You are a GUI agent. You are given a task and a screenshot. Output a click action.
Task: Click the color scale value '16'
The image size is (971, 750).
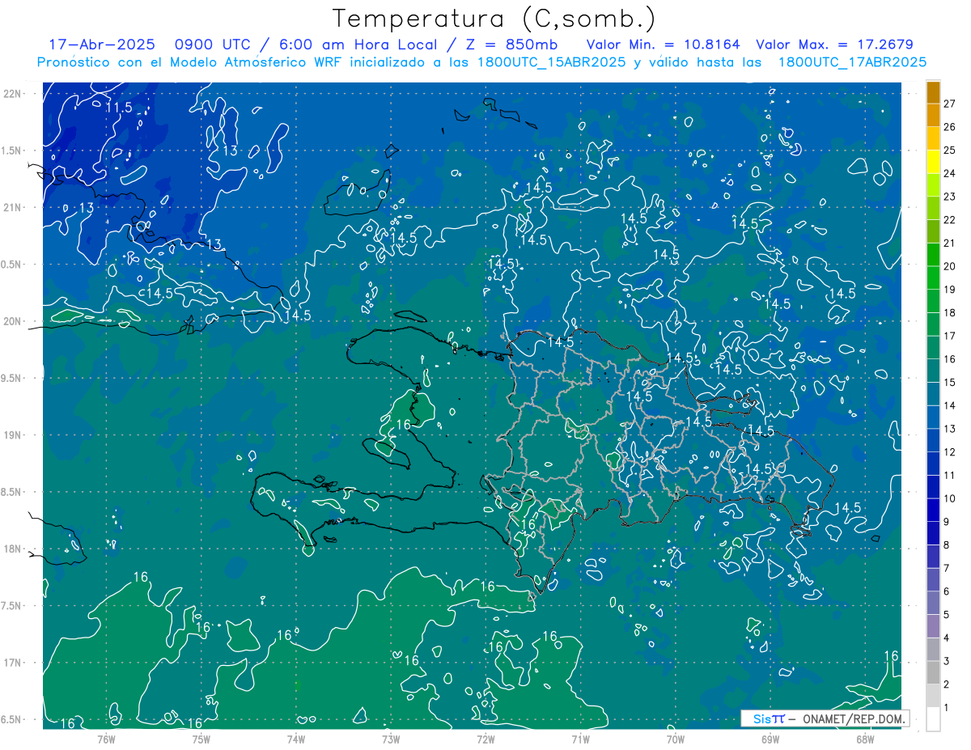coord(951,359)
